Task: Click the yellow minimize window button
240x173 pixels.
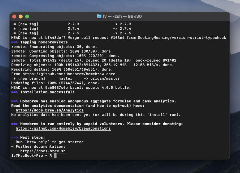Action: 21,17
